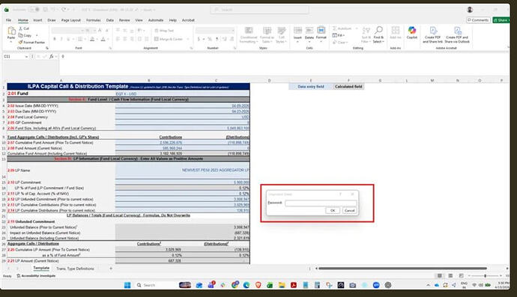Open the Automate tab
517x297 pixels.
pyautogui.click(x=156, y=20)
